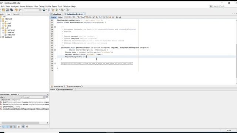Toggle Show Inherited Members filter in Navigator
The height and width of the screenshot is (133, 237).
[x=0, y=126]
